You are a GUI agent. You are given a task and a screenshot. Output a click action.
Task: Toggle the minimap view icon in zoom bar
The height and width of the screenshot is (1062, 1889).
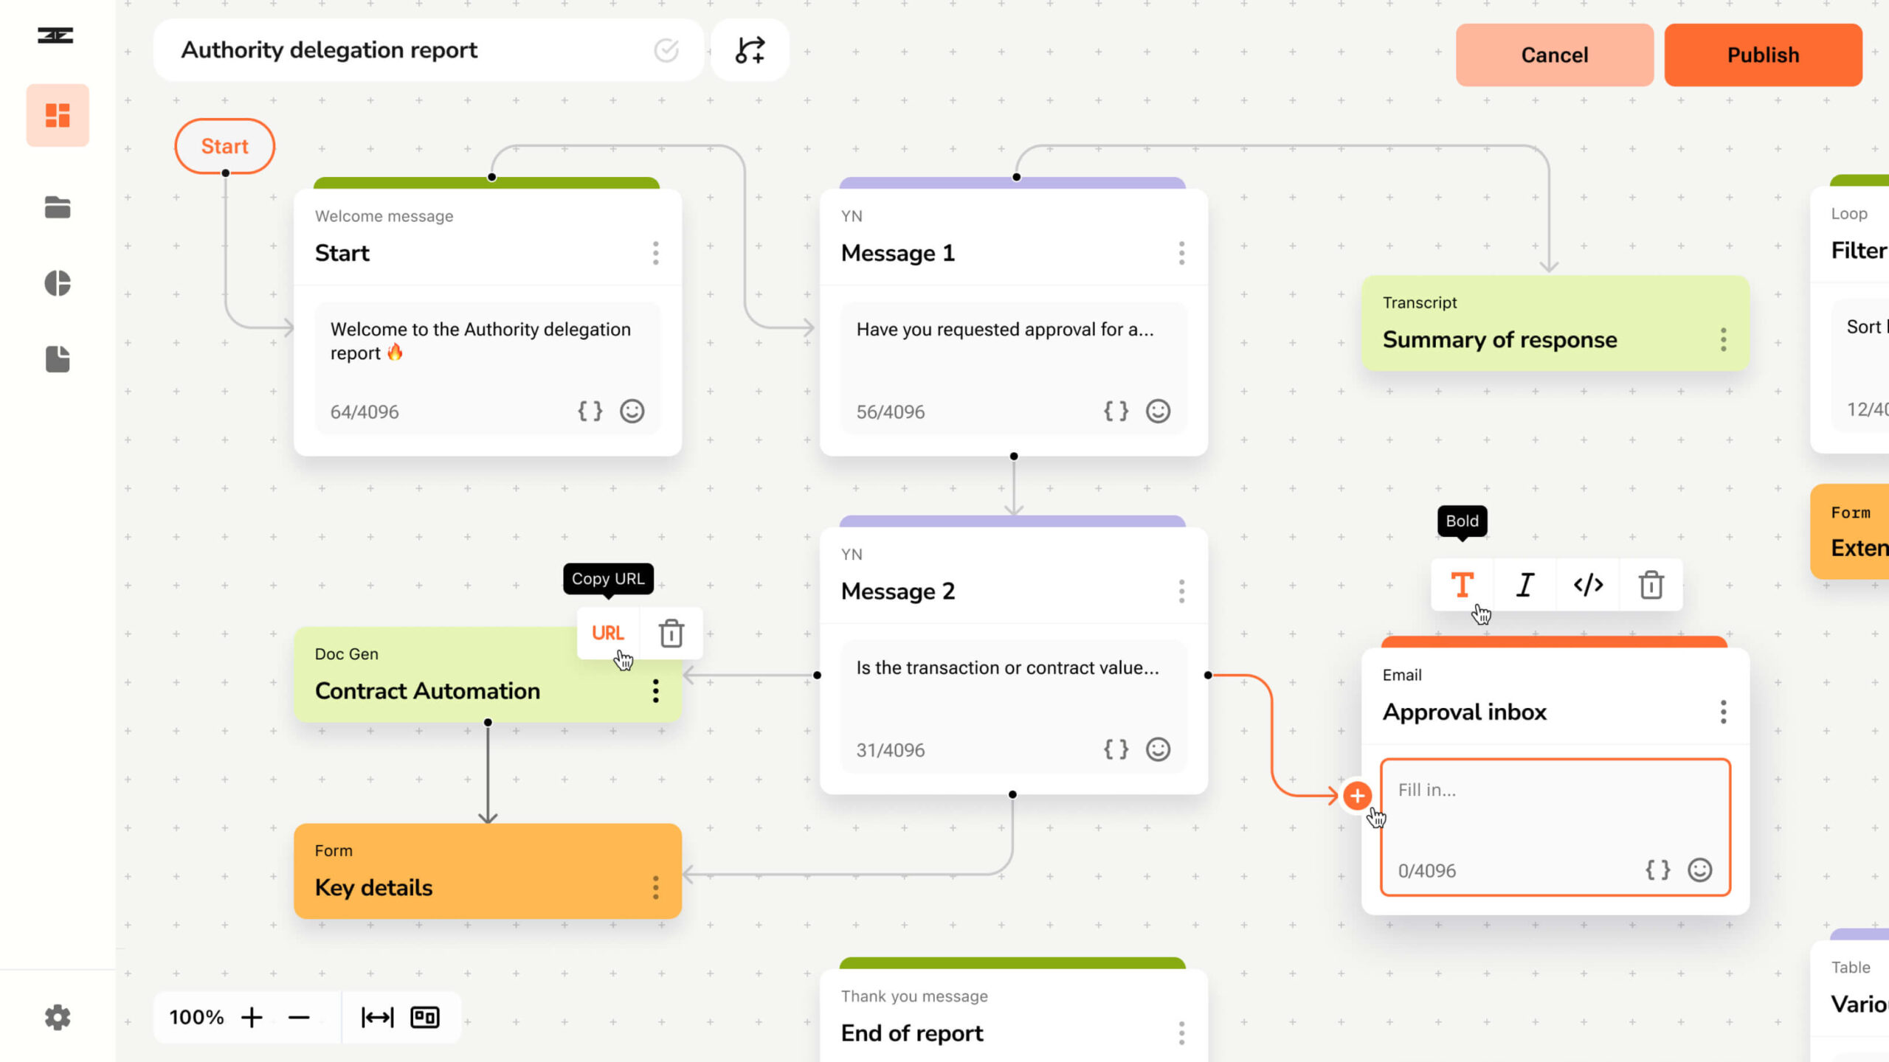(x=425, y=1018)
